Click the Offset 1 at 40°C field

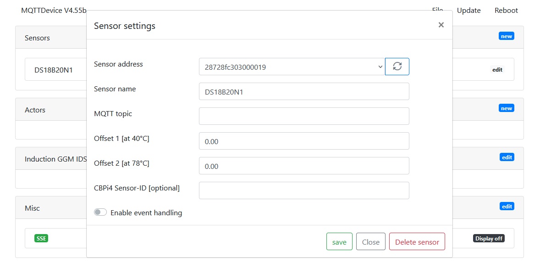point(303,141)
